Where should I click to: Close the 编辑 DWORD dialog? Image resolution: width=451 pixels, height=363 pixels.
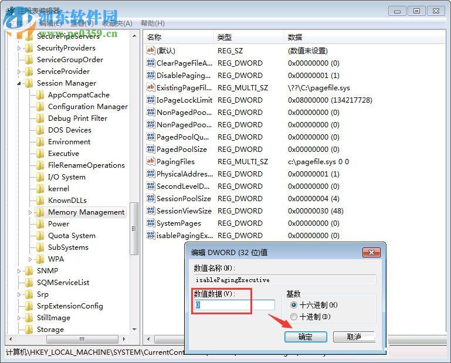point(371,253)
